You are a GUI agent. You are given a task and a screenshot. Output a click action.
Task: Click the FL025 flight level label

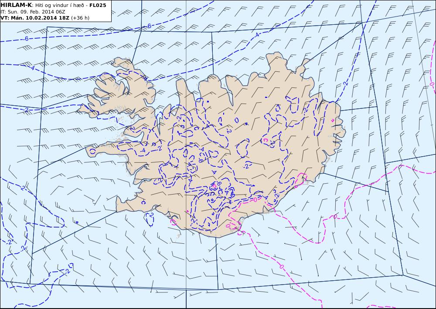[98, 5]
